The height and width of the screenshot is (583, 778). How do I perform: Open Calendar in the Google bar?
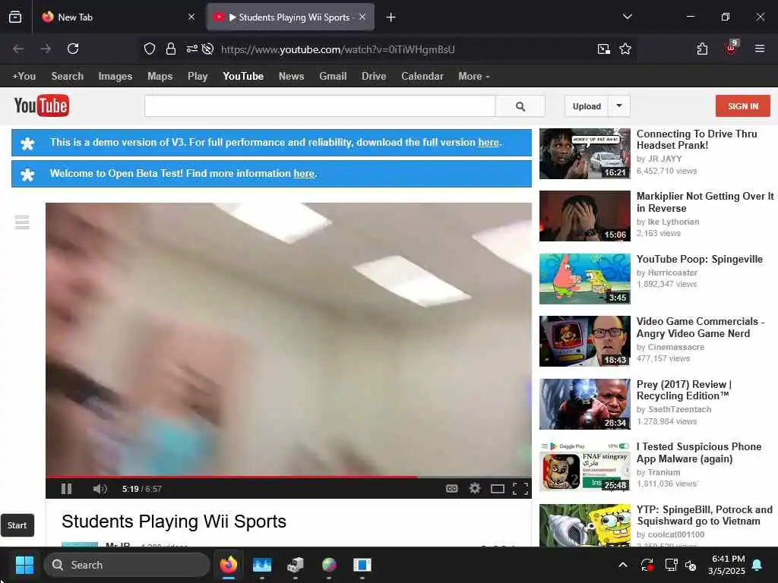click(x=422, y=77)
